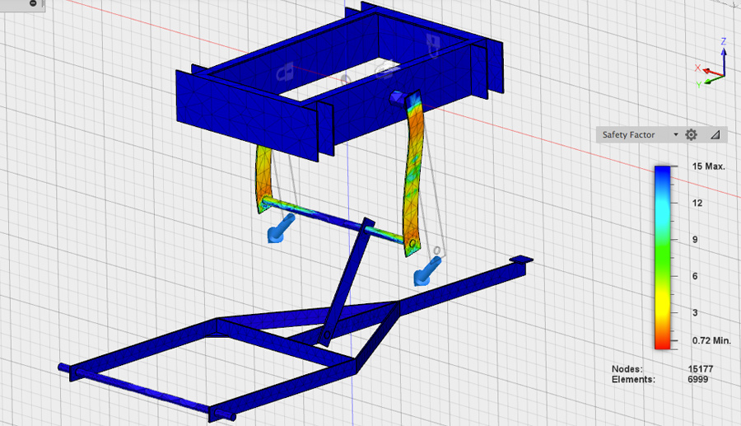The height and width of the screenshot is (426, 741).
Task: Click the load arrow below the left bracket
Action: [x=279, y=230]
